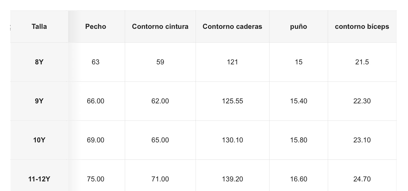Select the 9Y hip value 125.55
The width and height of the screenshot is (408, 191).
click(x=232, y=101)
